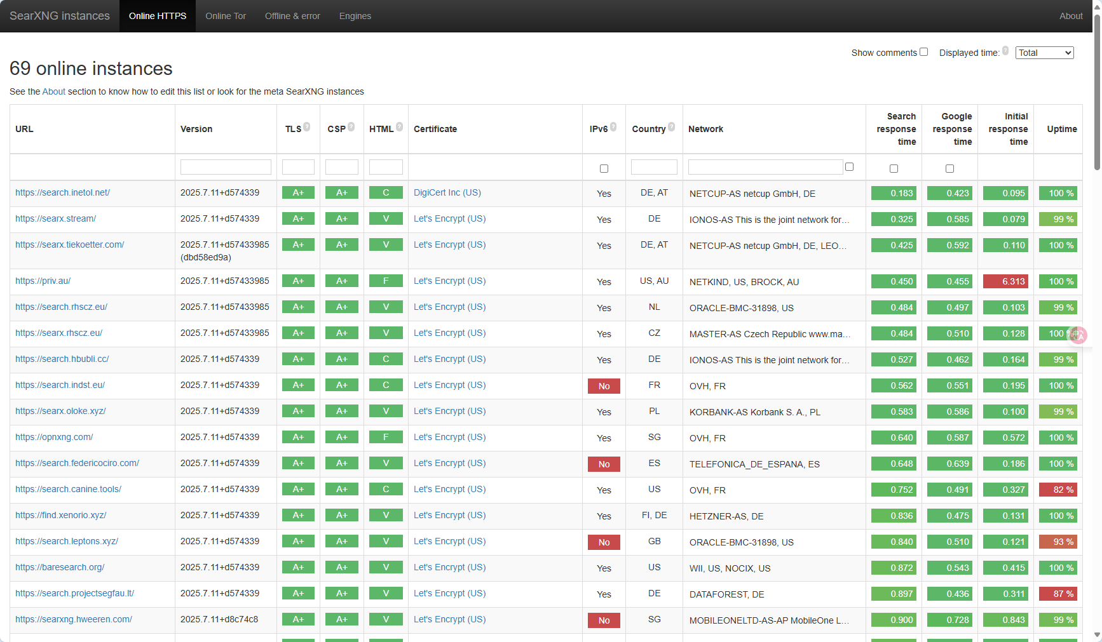This screenshot has height=642, width=1102.
Task: Click the scroll-down arrow of the page scrollbar
Action: (x=1097, y=635)
